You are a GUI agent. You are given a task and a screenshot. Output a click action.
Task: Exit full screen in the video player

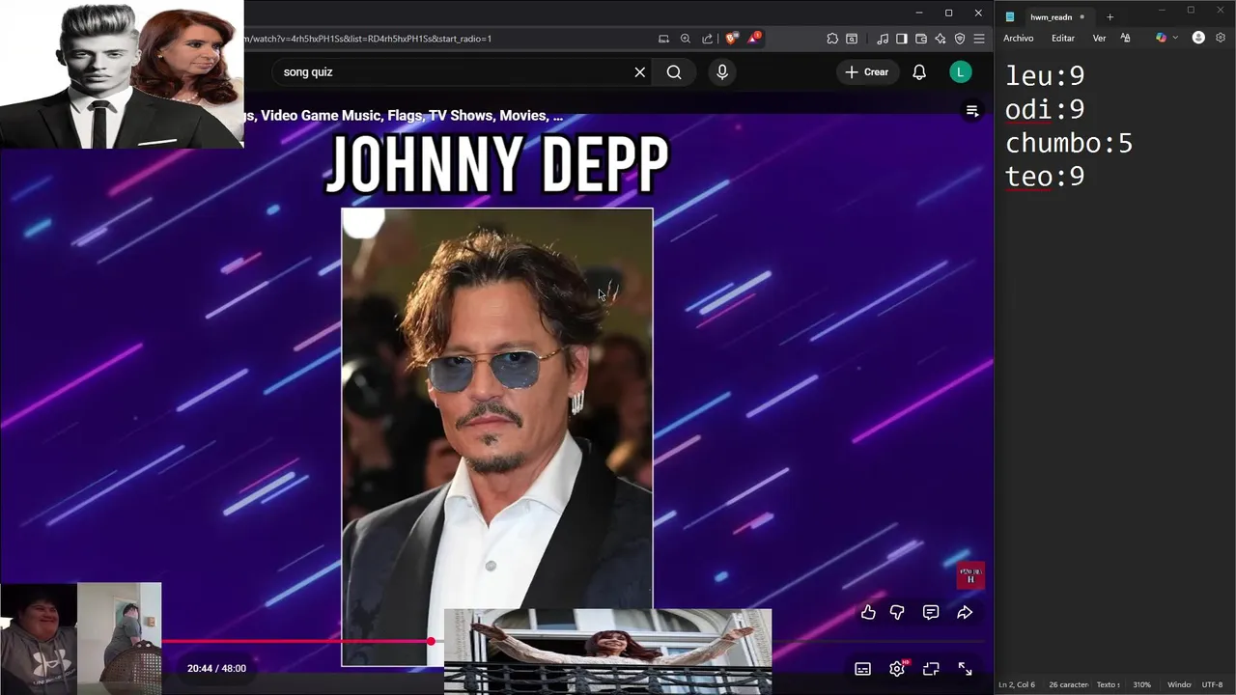(965, 669)
